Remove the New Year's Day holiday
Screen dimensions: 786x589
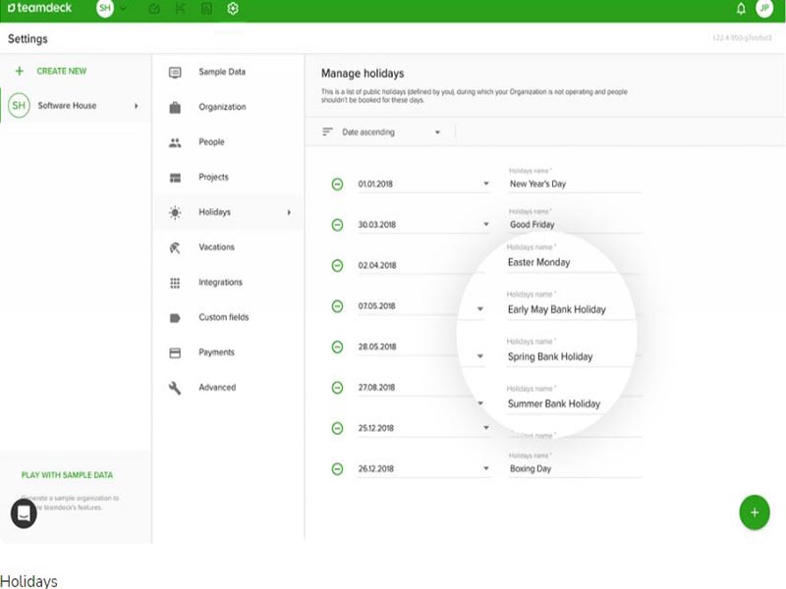337,184
